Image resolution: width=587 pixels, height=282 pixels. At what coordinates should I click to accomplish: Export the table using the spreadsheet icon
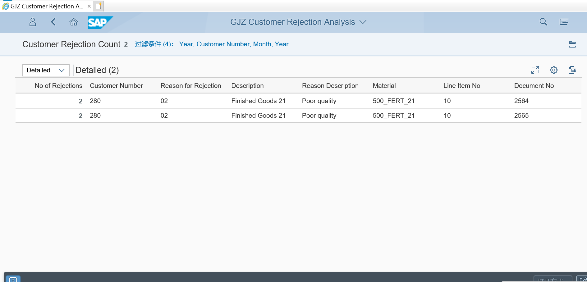pos(573,70)
